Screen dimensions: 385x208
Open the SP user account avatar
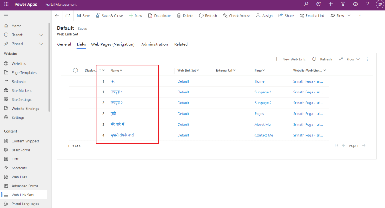(379, 4)
